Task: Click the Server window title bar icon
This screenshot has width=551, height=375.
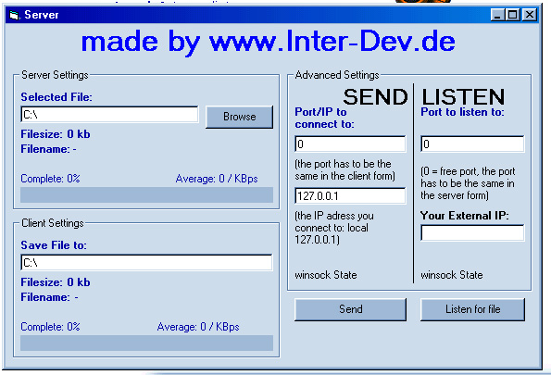Action: click(15, 15)
